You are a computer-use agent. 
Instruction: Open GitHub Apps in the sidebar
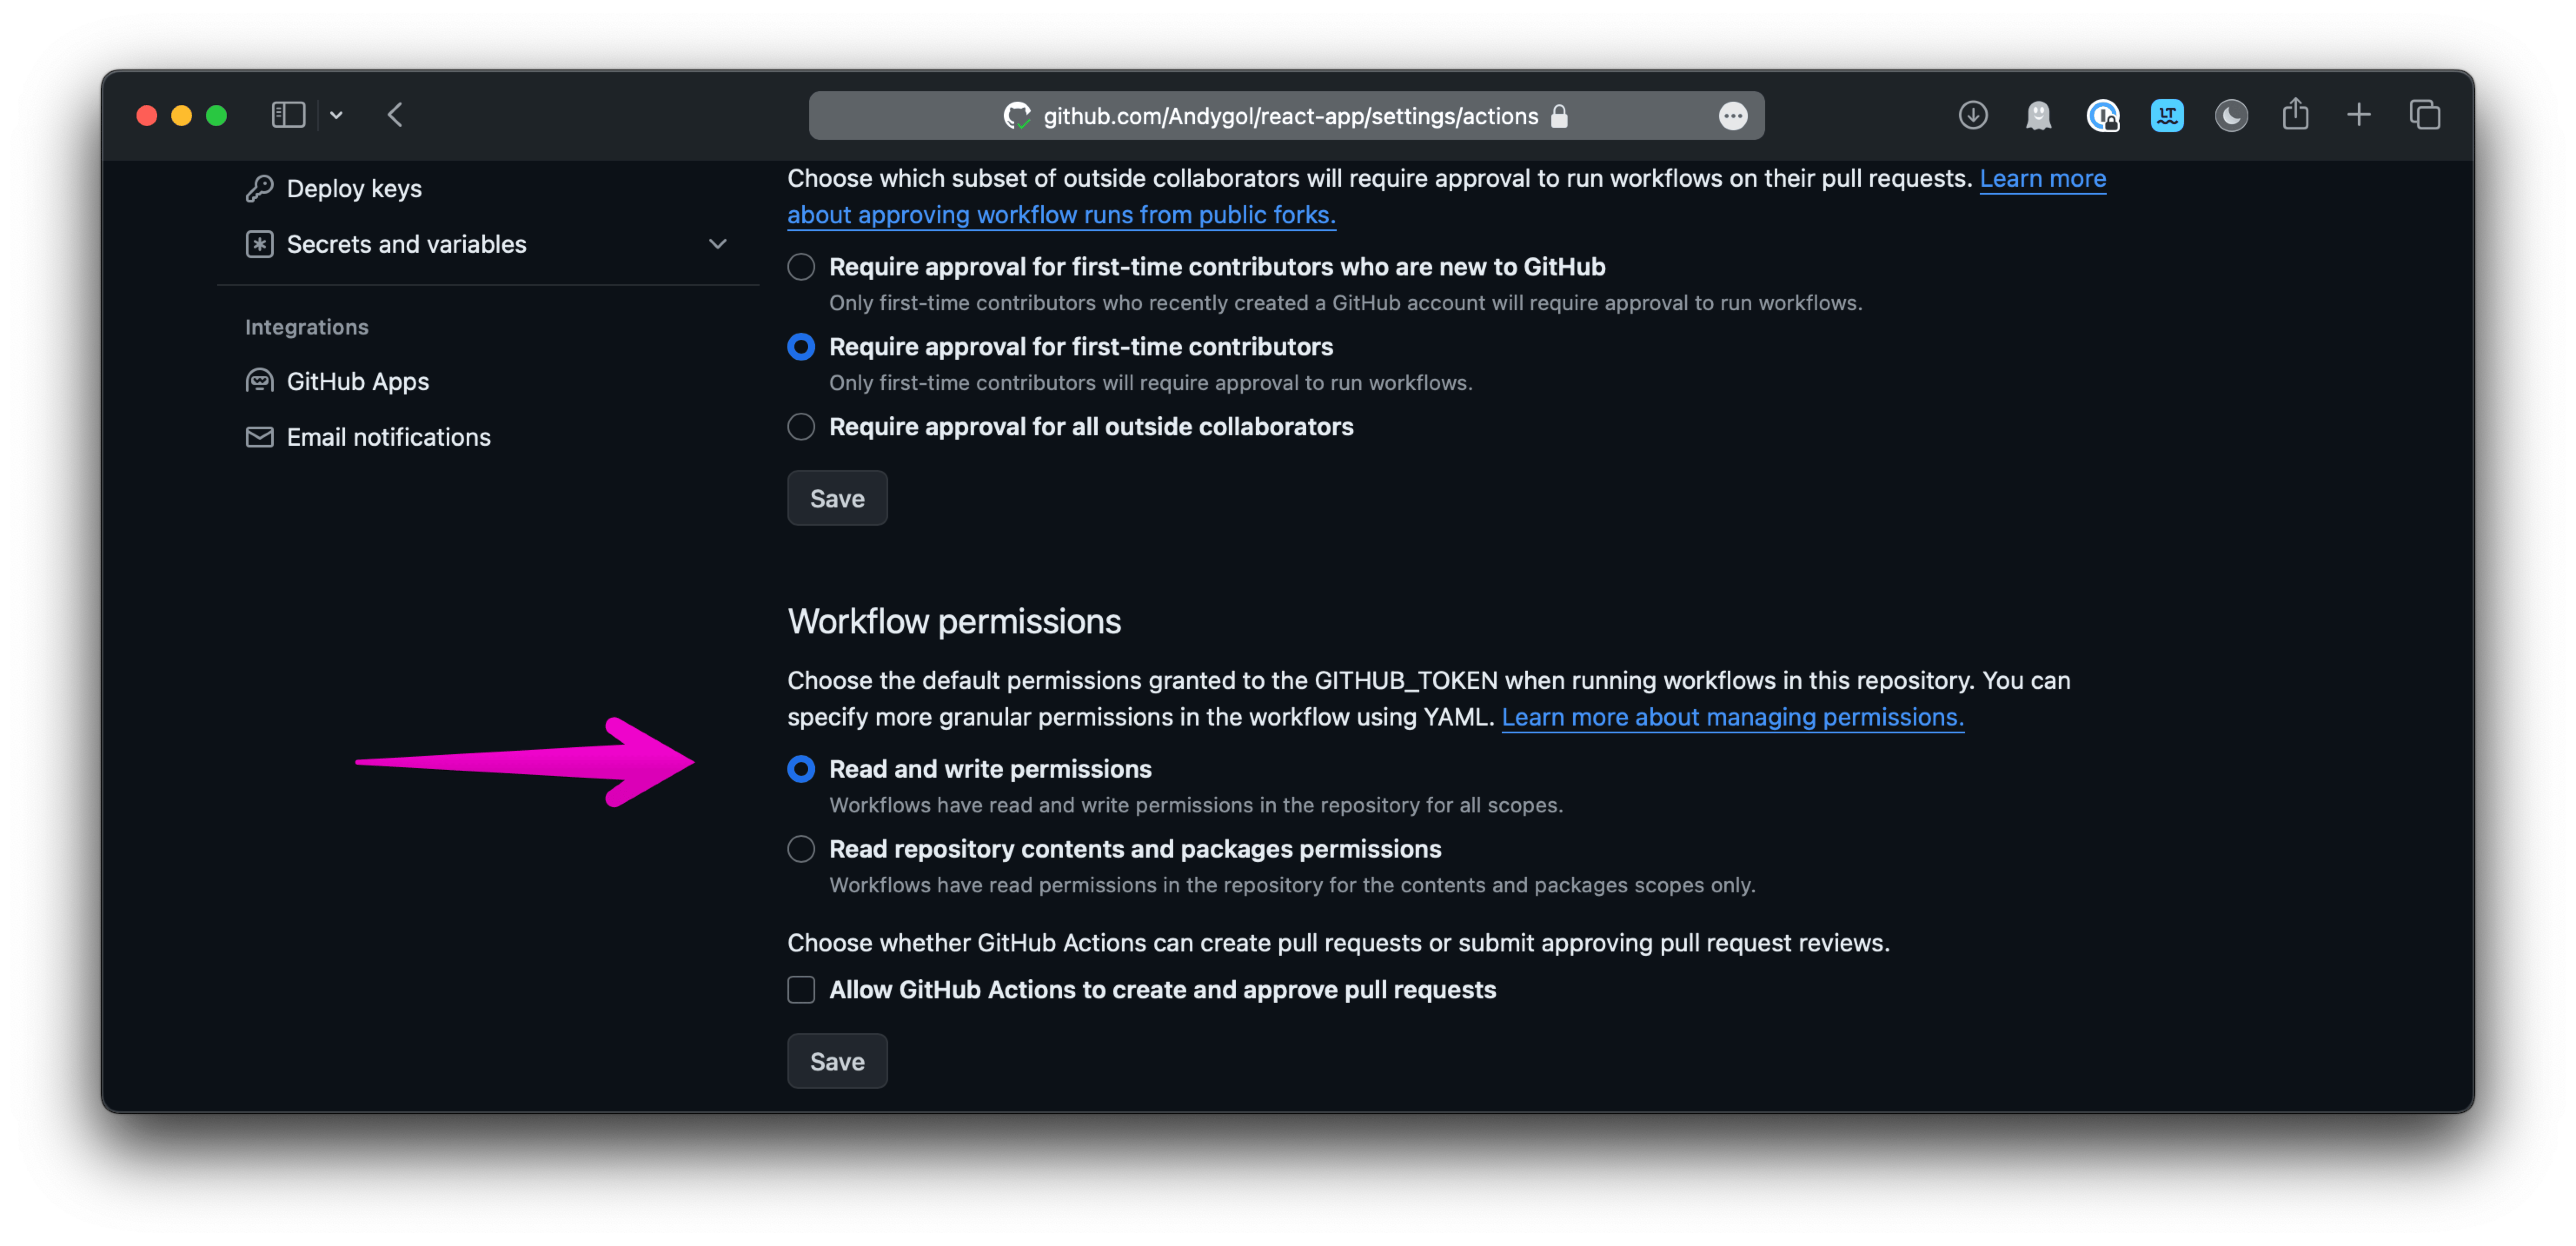[x=358, y=380]
